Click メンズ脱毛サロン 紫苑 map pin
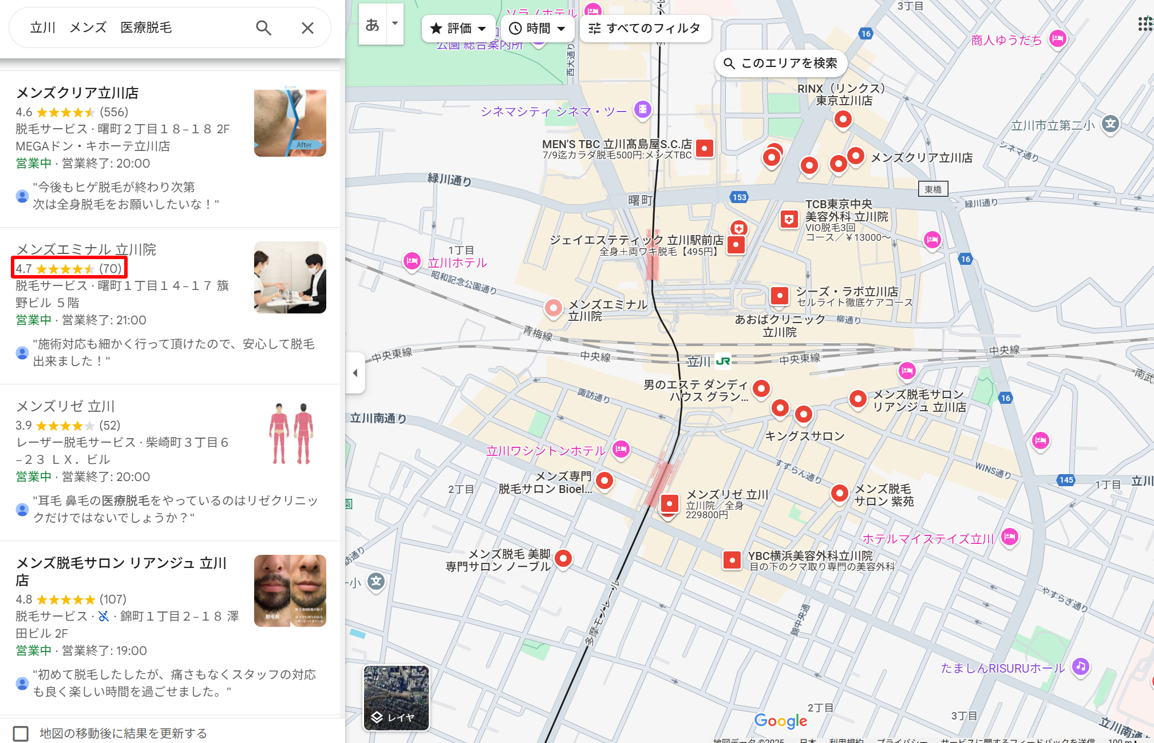Screen dimensions: 1154x743 pyautogui.click(x=839, y=493)
